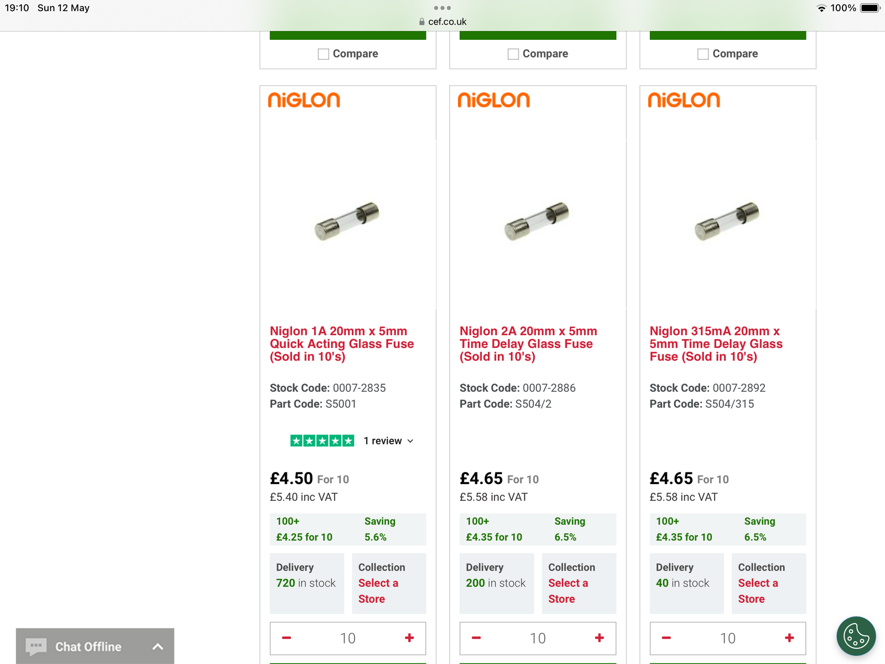
Task: Increase quantity of the 2A Time Delay fuse
Action: pyautogui.click(x=599, y=638)
